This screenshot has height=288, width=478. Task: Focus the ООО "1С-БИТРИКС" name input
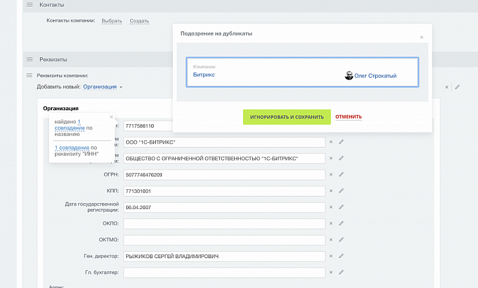[x=225, y=142]
